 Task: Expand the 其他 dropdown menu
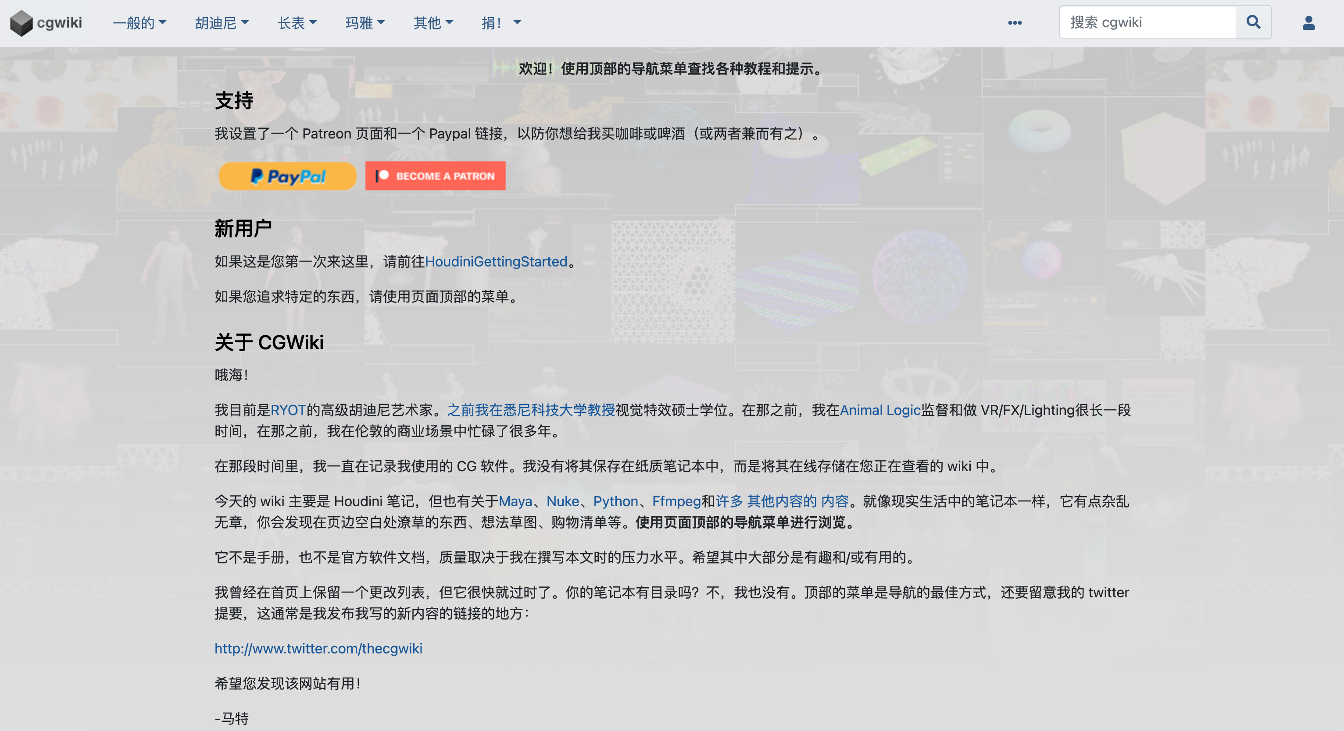click(x=433, y=23)
